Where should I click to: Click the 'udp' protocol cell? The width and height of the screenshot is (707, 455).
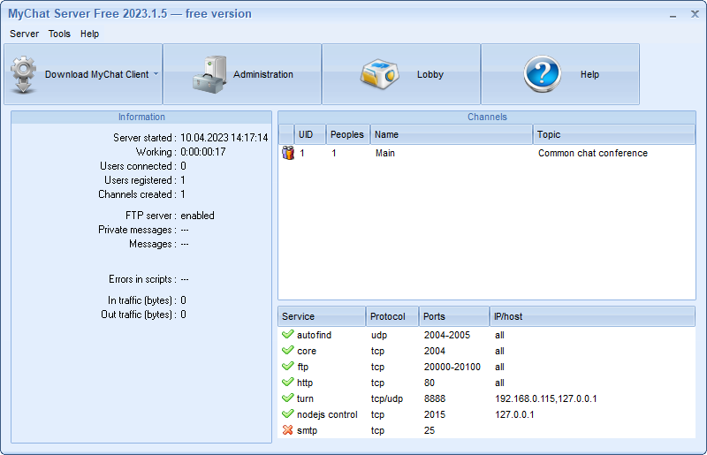coord(379,335)
